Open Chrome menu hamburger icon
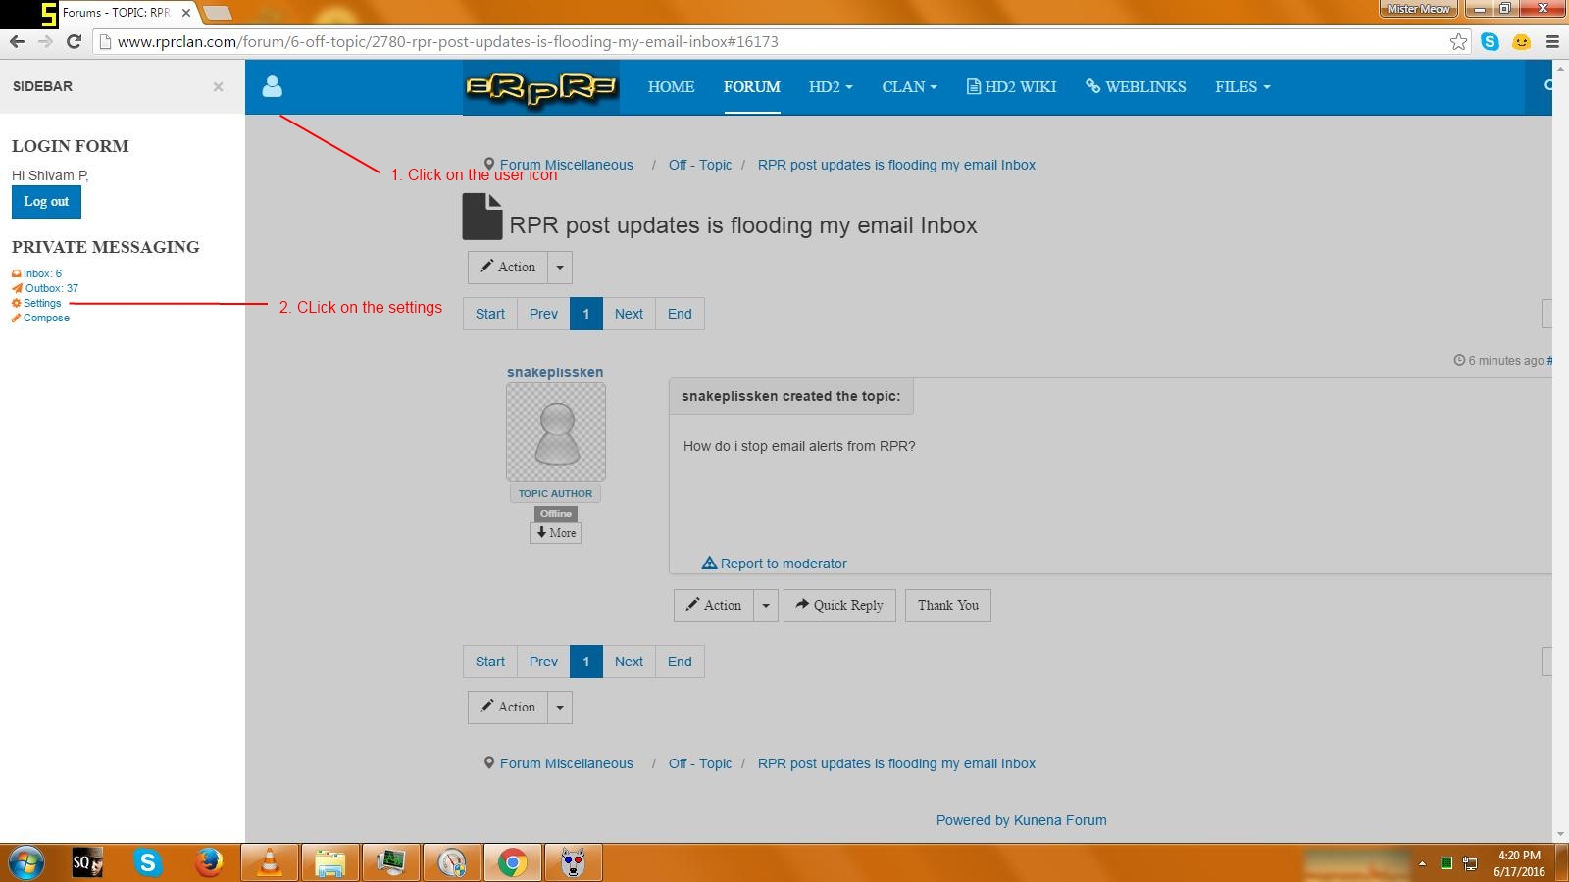 [1552, 41]
